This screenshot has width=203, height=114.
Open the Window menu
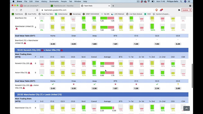coord(78,1)
